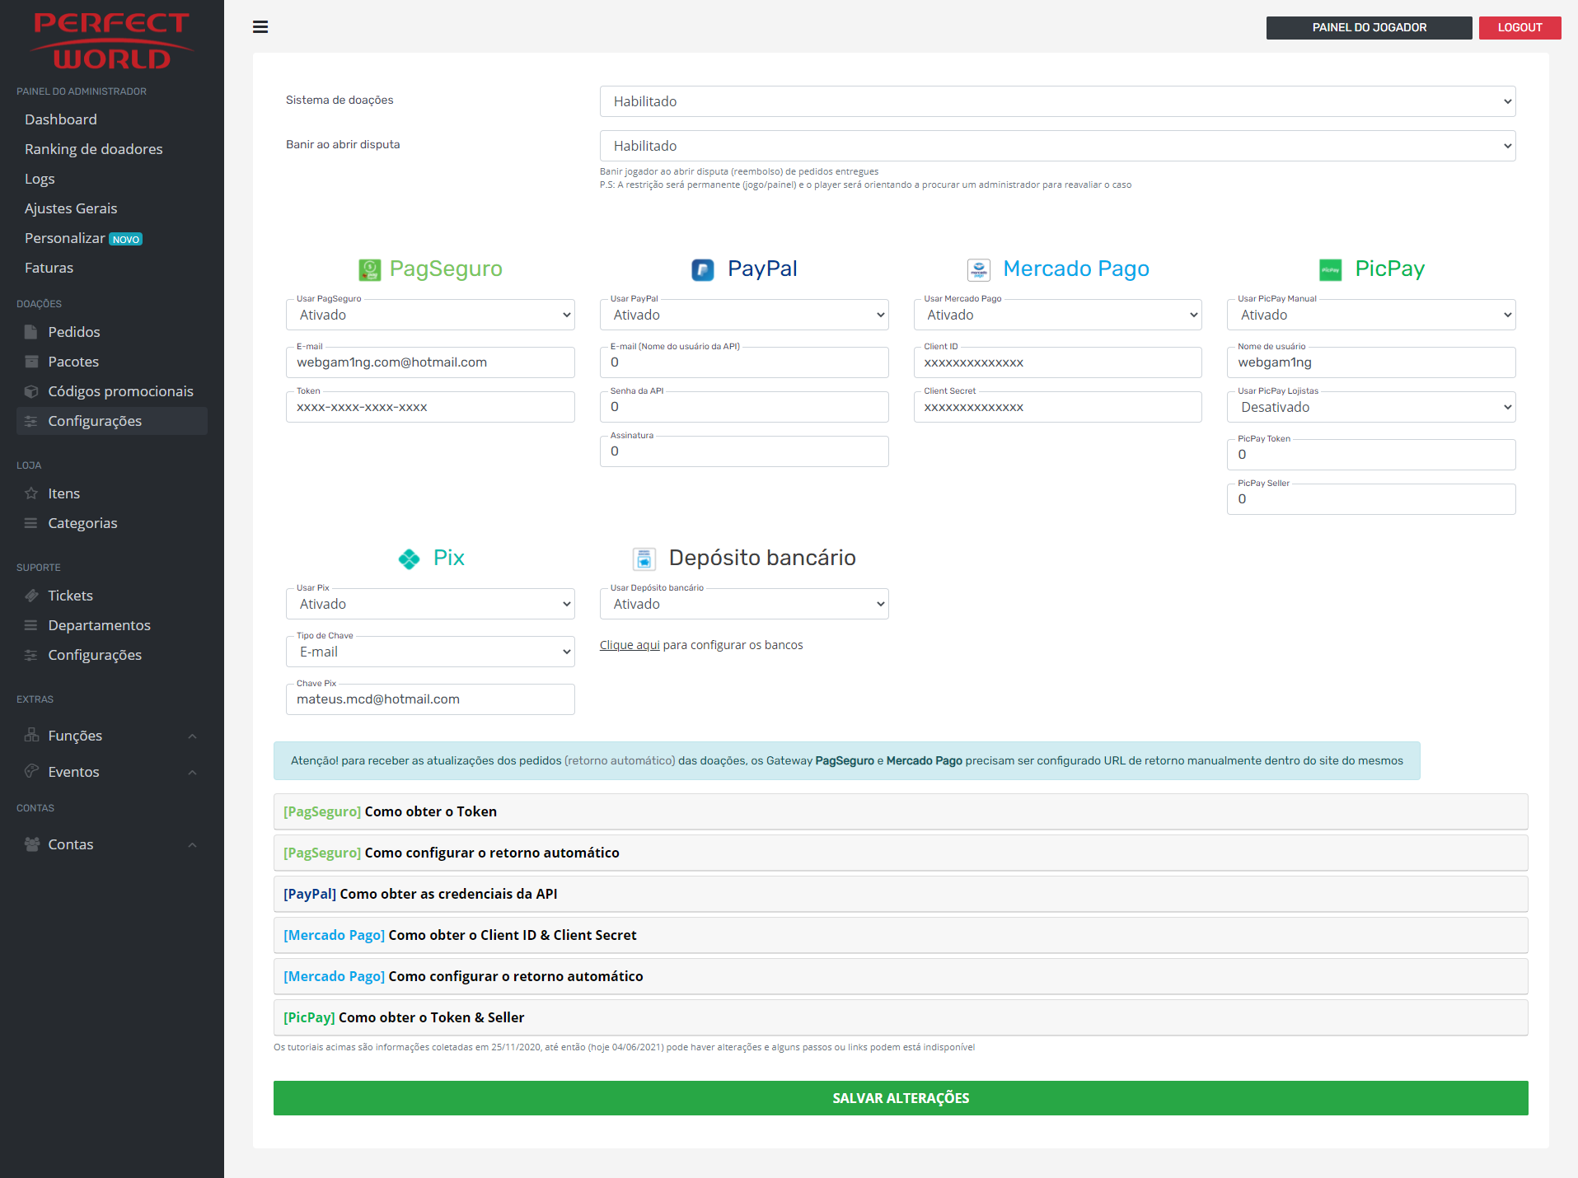Click the PagSeguro E-mail input field
The width and height of the screenshot is (1578, 1178).
click(x=430, y=362)
